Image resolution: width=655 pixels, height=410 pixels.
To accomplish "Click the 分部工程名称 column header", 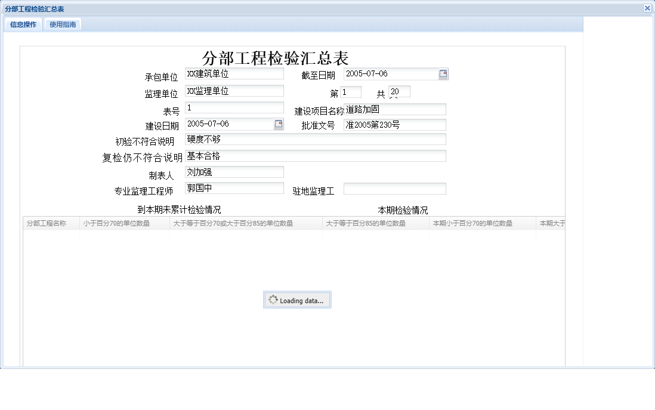I will pyautogui.click(x=50, y=223).
